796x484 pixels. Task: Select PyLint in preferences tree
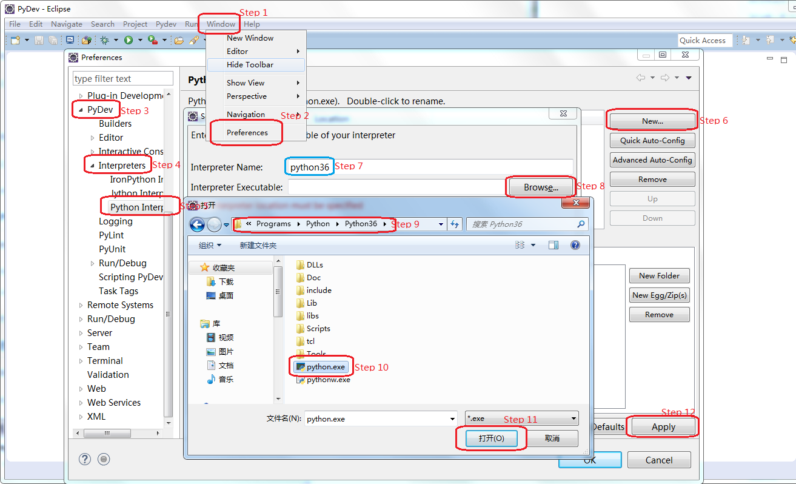[x=112, y=235]
